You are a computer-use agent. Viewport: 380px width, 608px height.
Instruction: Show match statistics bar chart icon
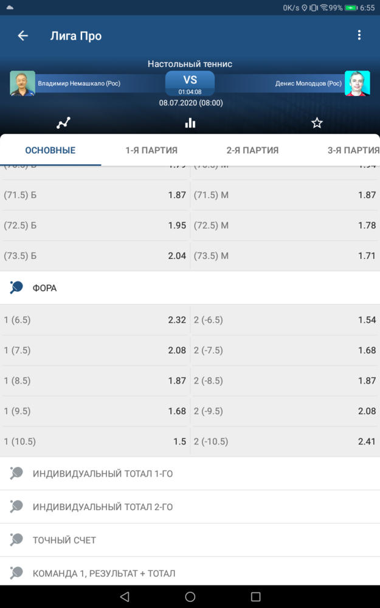(190, 123)
